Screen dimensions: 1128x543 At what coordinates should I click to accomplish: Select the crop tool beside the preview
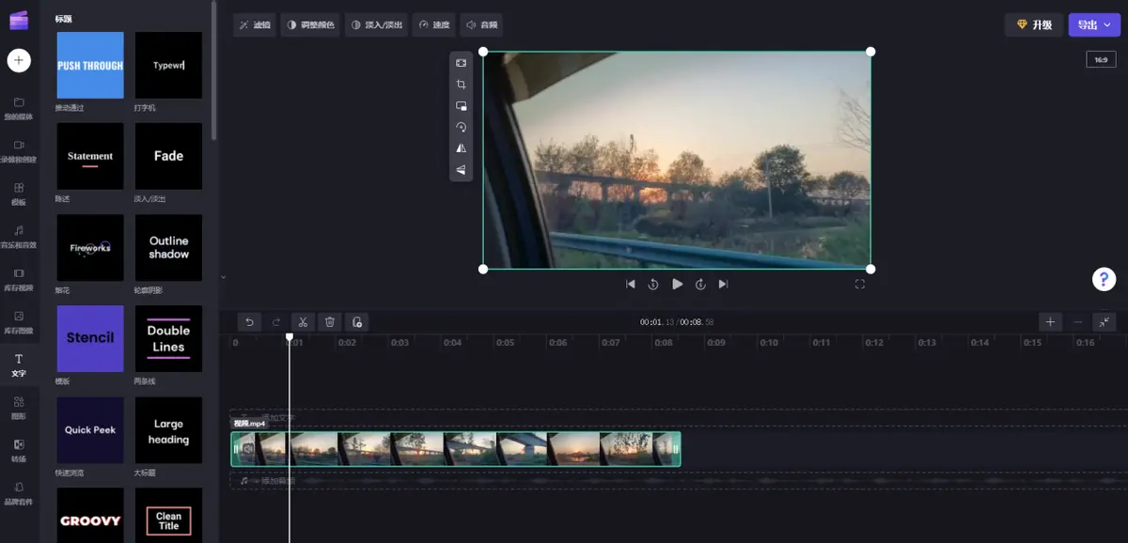[x=461, y=85]
